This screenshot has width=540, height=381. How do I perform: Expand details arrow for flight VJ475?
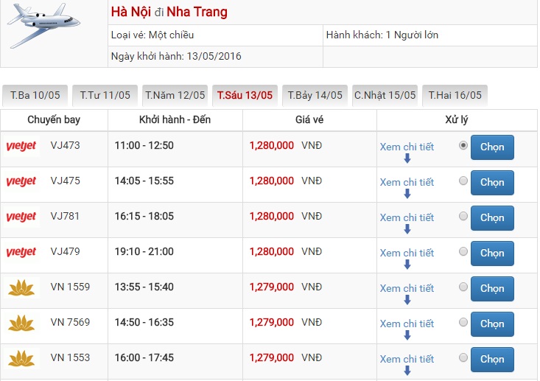point(407,194)
